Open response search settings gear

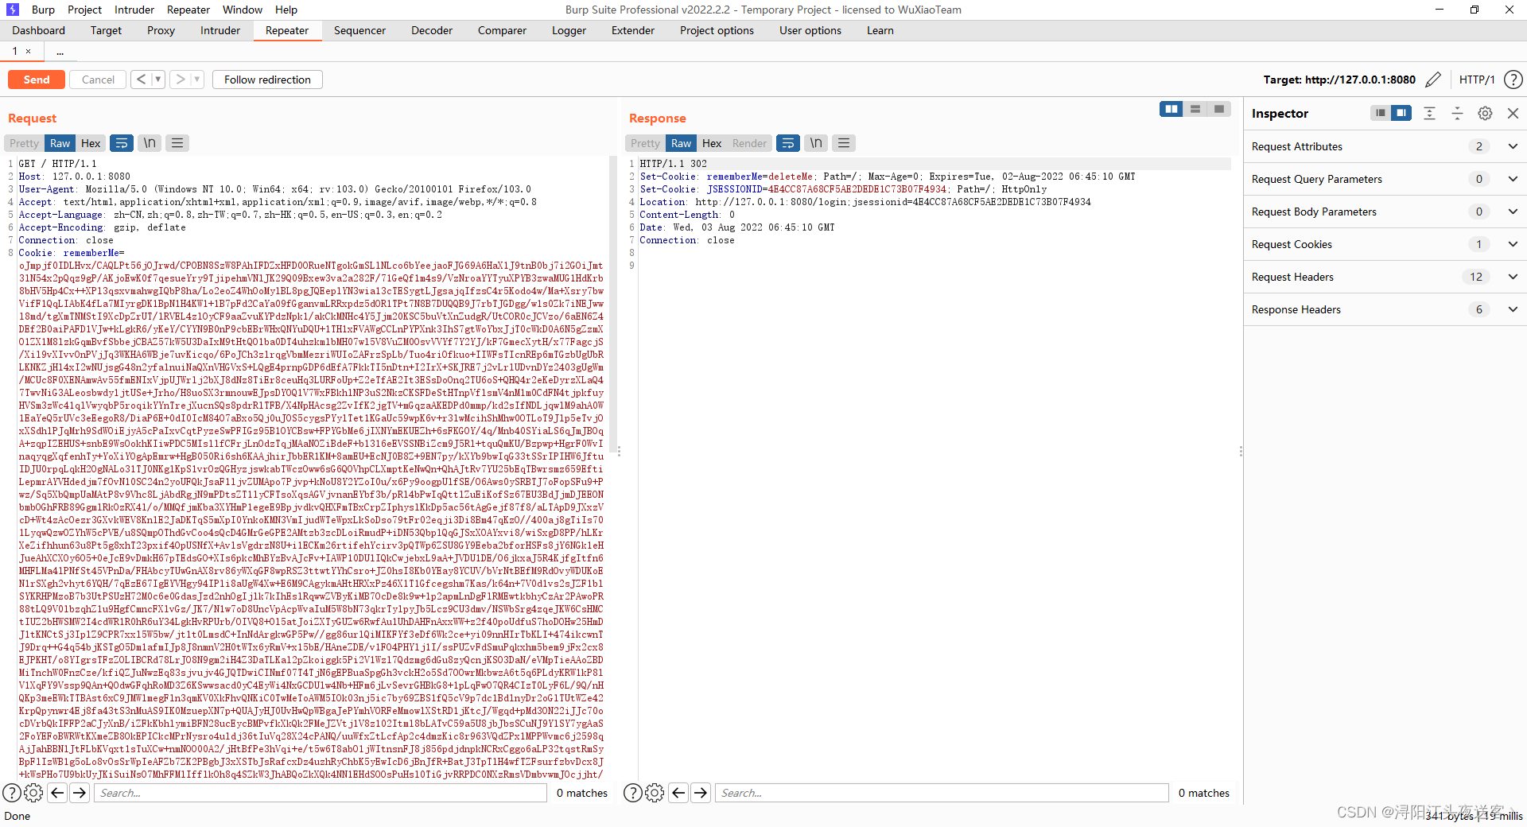[655, 793]
